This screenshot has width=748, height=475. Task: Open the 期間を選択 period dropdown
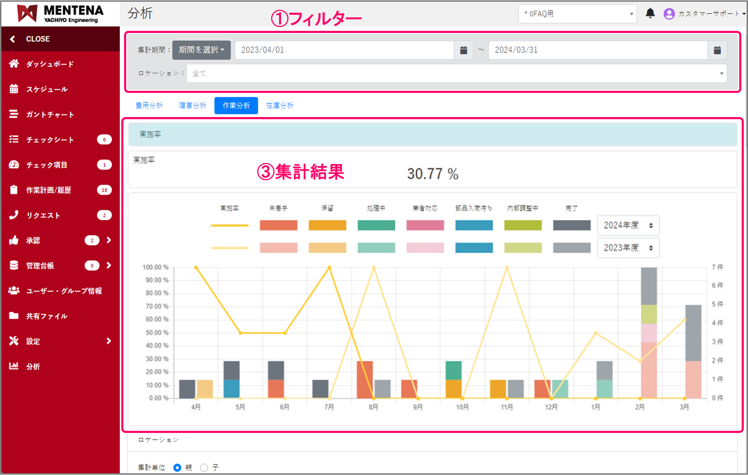coord(201,50)
